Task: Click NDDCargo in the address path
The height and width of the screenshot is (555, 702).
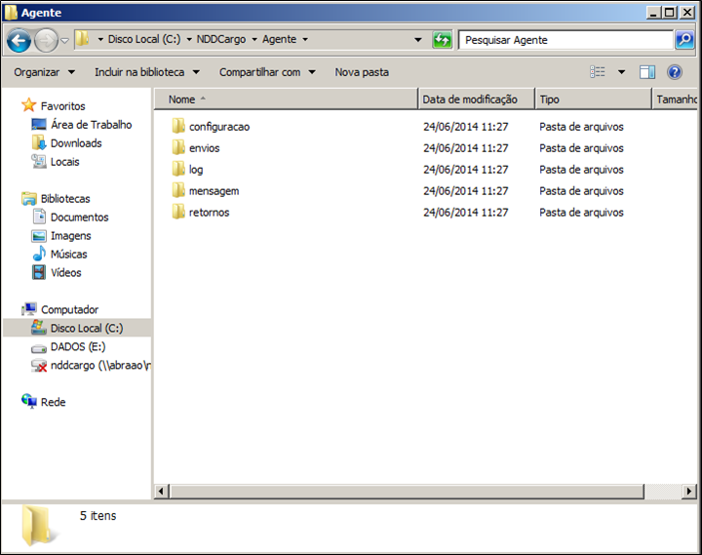Action: tap(221, 39)
